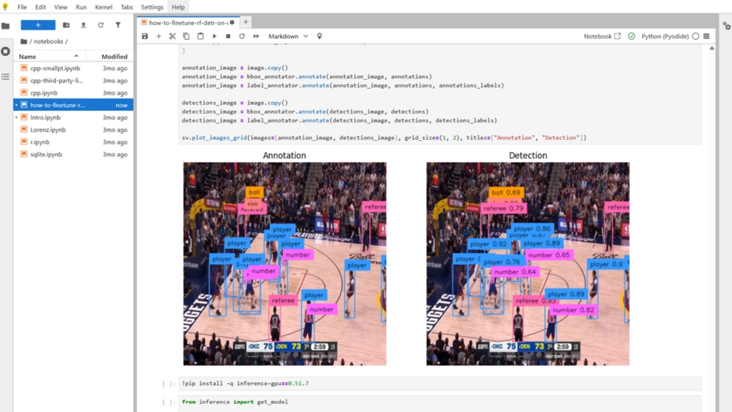
Task: Restart kernel and run all cells
Action: click(256, 36)
